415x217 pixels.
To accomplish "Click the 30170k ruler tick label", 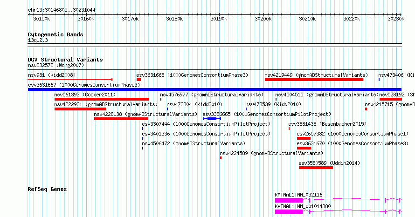I will (130, 19).
